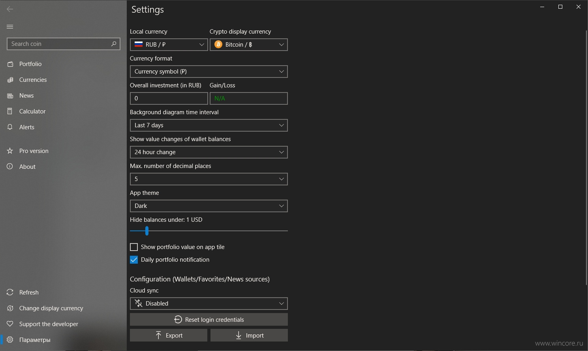
Task: Click the Currencies coins icon
Action: pyautogui.click(x=10, y=80)
